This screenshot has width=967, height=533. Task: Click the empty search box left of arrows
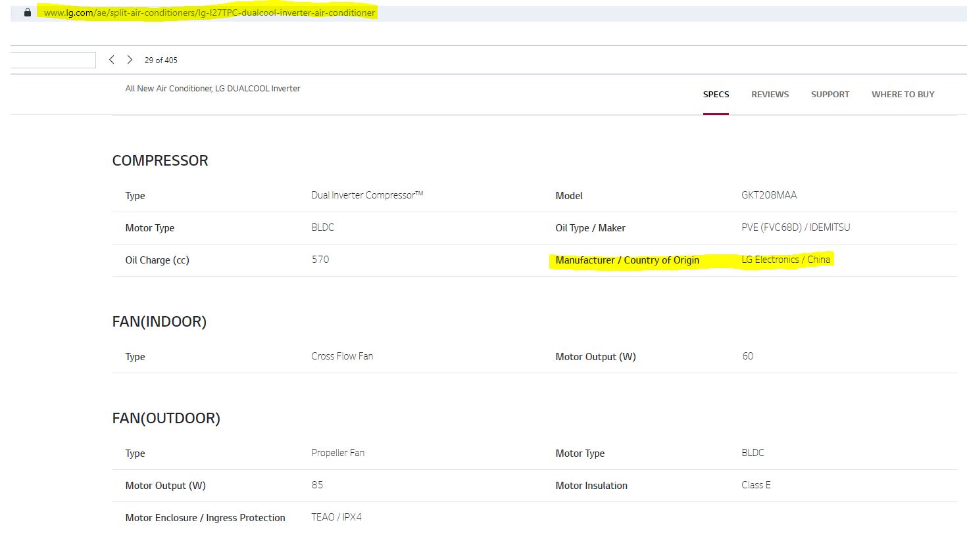(x=53, y=60)
